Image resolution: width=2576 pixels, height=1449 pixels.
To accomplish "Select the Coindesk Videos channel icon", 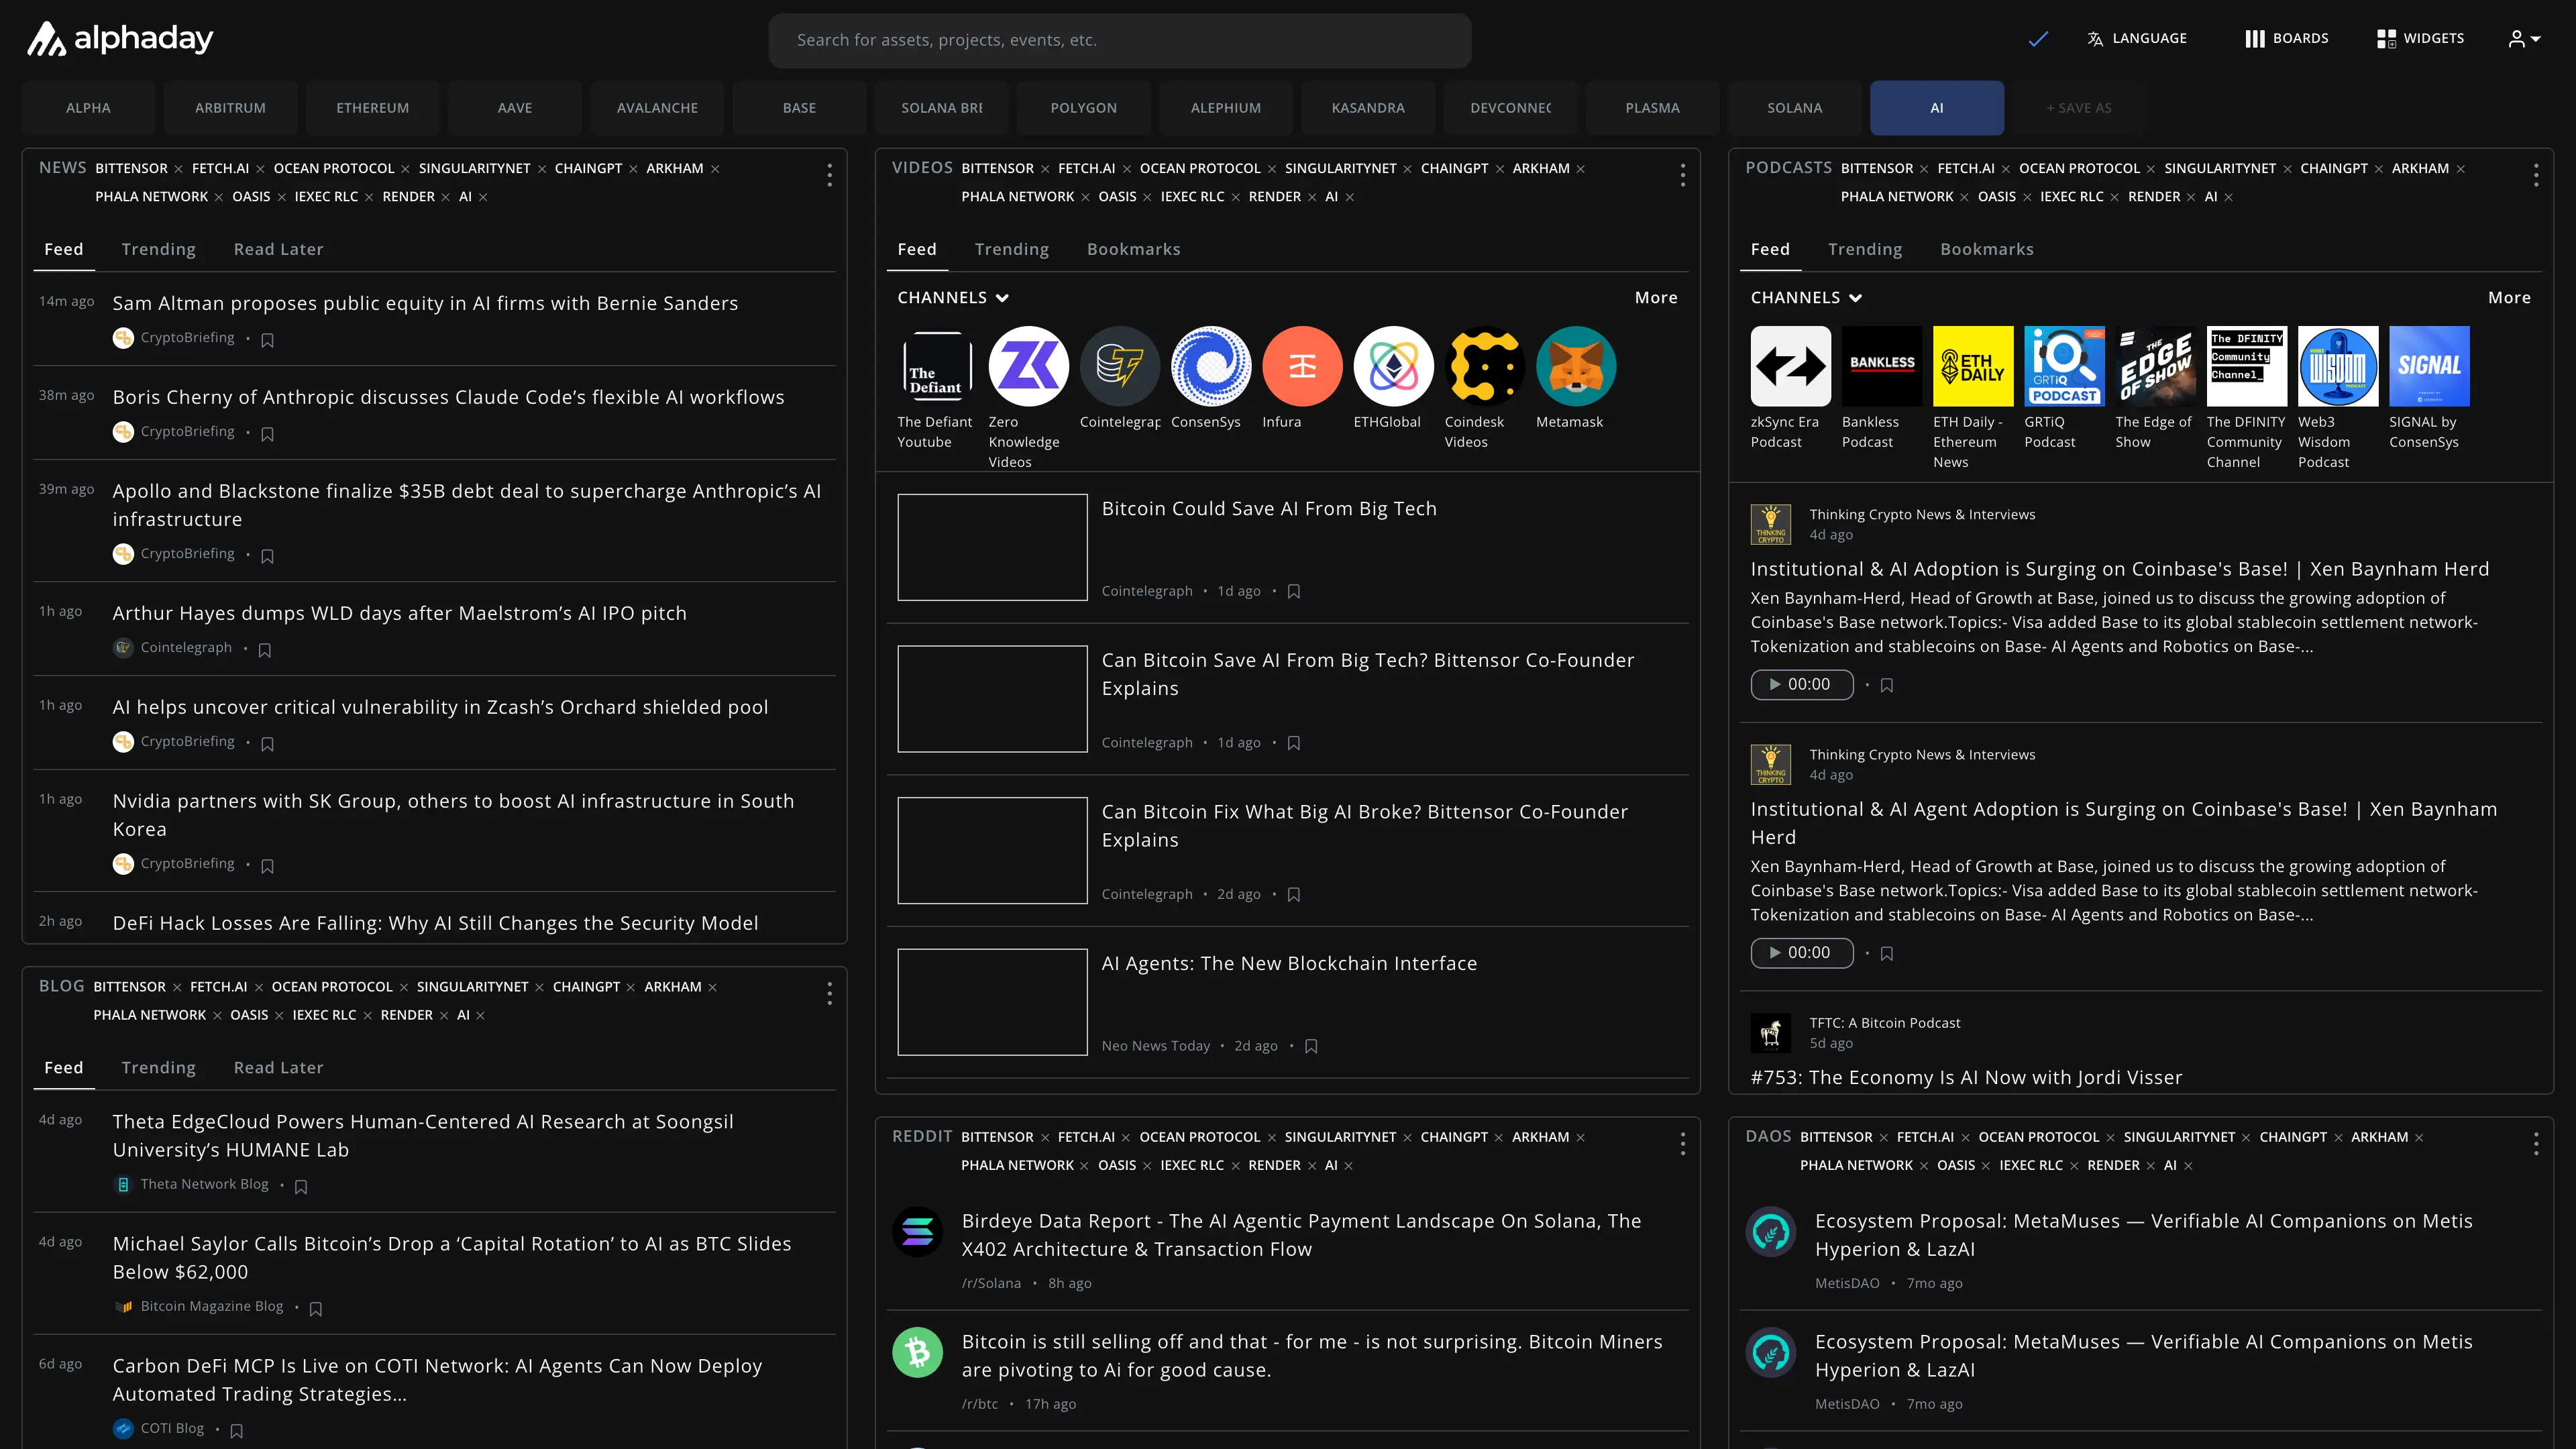I will pyautogui.click(x=1484, y=366).
